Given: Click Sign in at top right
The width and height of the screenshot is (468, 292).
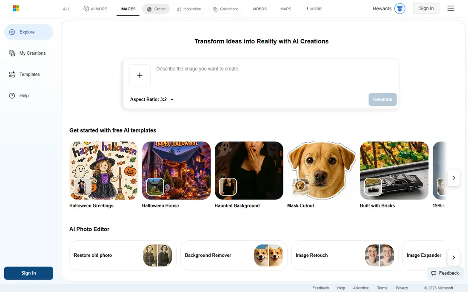Looking at the screenshot, I should (x=426, y=8).
